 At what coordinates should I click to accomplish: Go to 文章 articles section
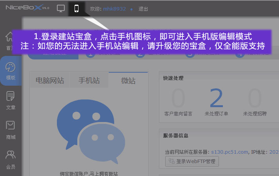point(11,100)
